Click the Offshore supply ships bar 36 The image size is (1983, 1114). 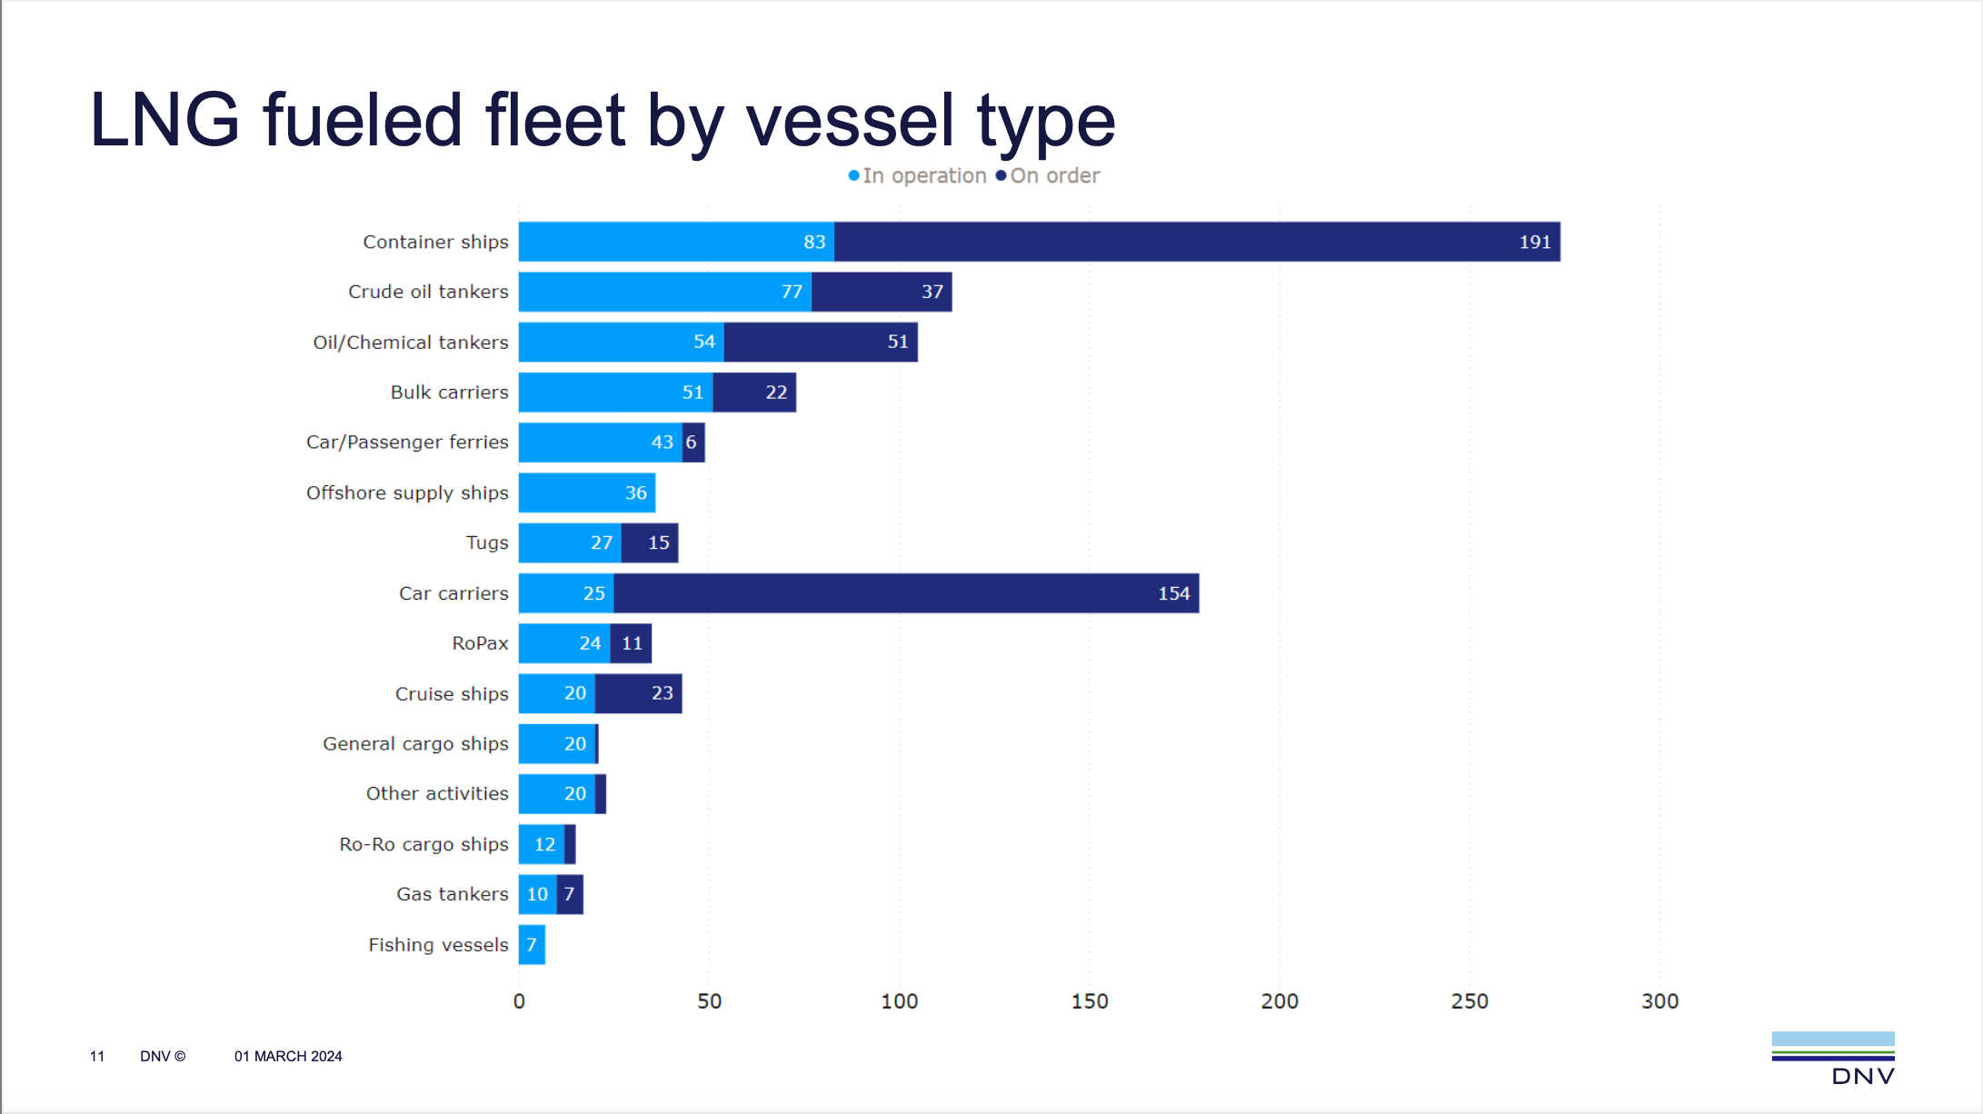(587, 492)
